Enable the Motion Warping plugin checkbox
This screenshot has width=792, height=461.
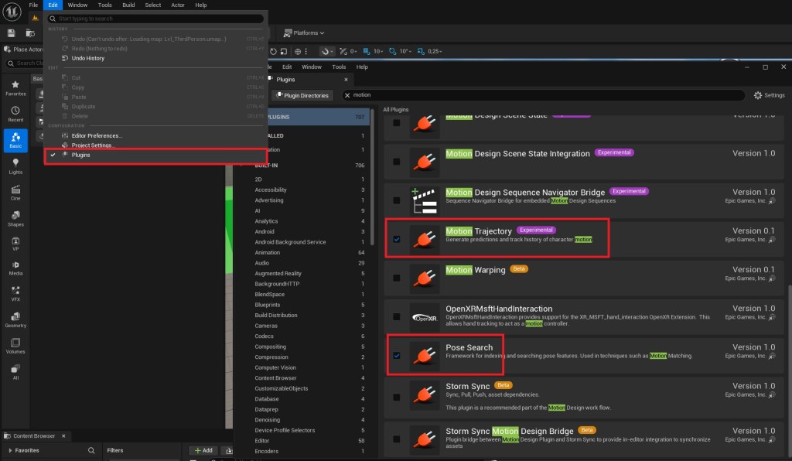397,278
